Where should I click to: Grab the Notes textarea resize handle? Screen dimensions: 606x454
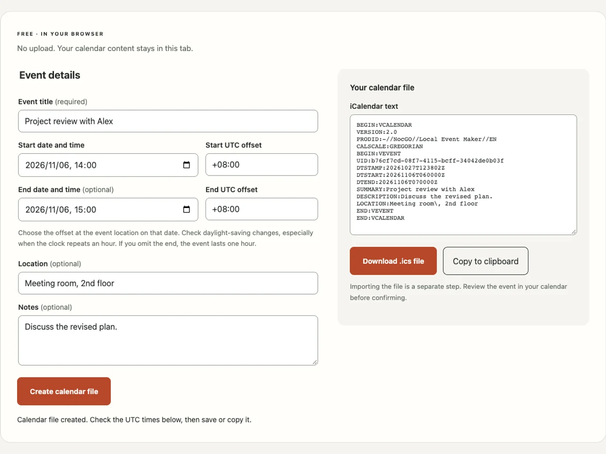(315, 362)
